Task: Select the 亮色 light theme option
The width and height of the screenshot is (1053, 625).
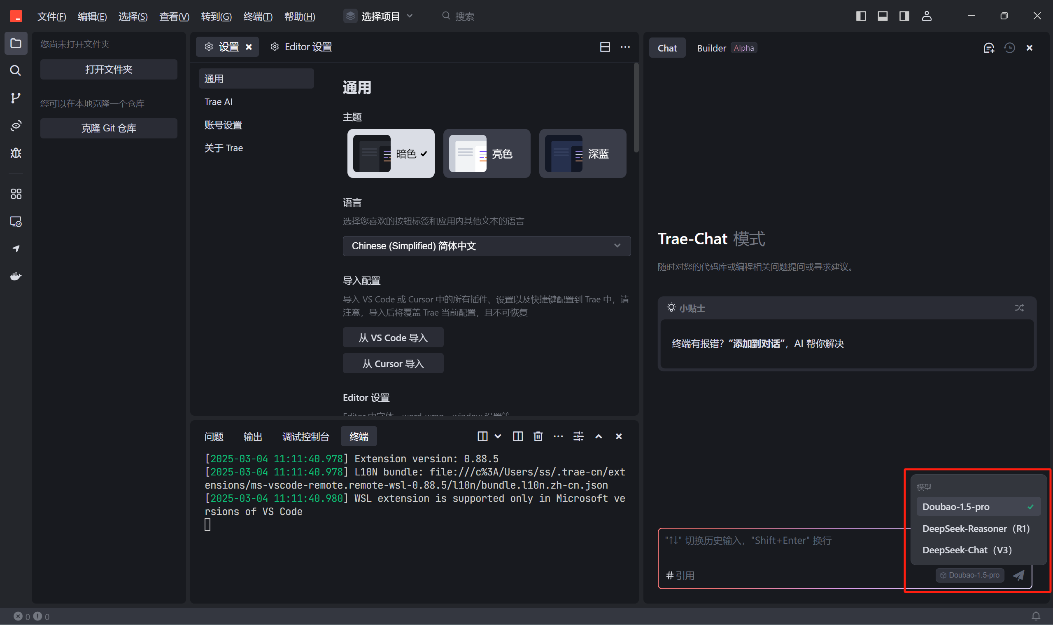Action: pos(487,154)
